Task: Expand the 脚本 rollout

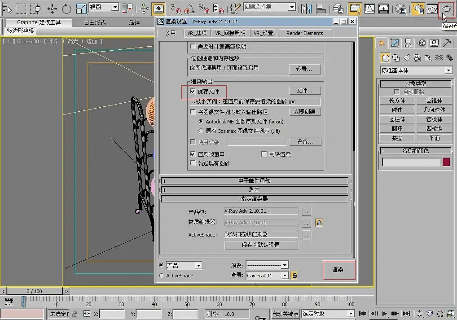Action: point(255,190)
